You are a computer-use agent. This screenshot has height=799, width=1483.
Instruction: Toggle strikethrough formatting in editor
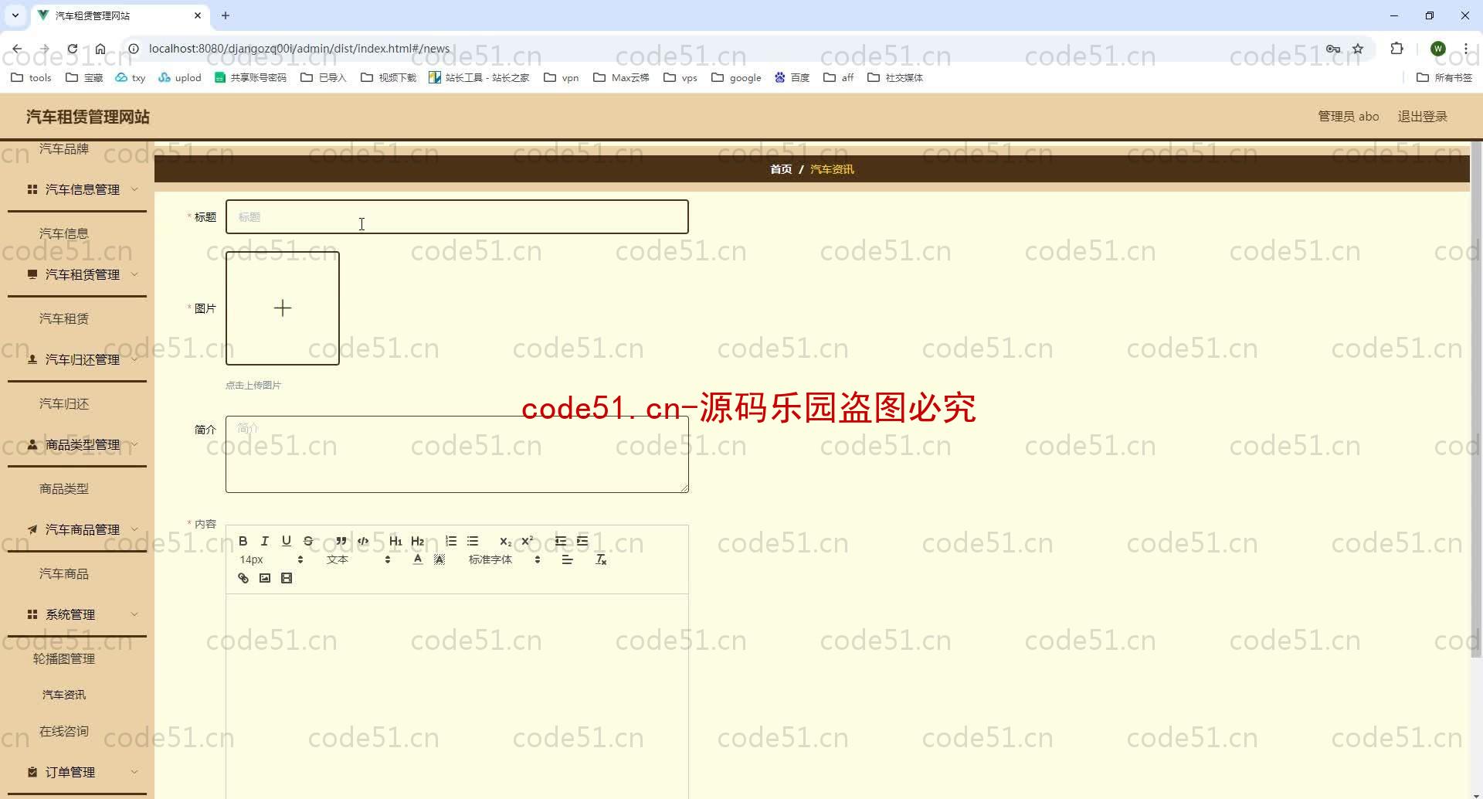(308, 541)
